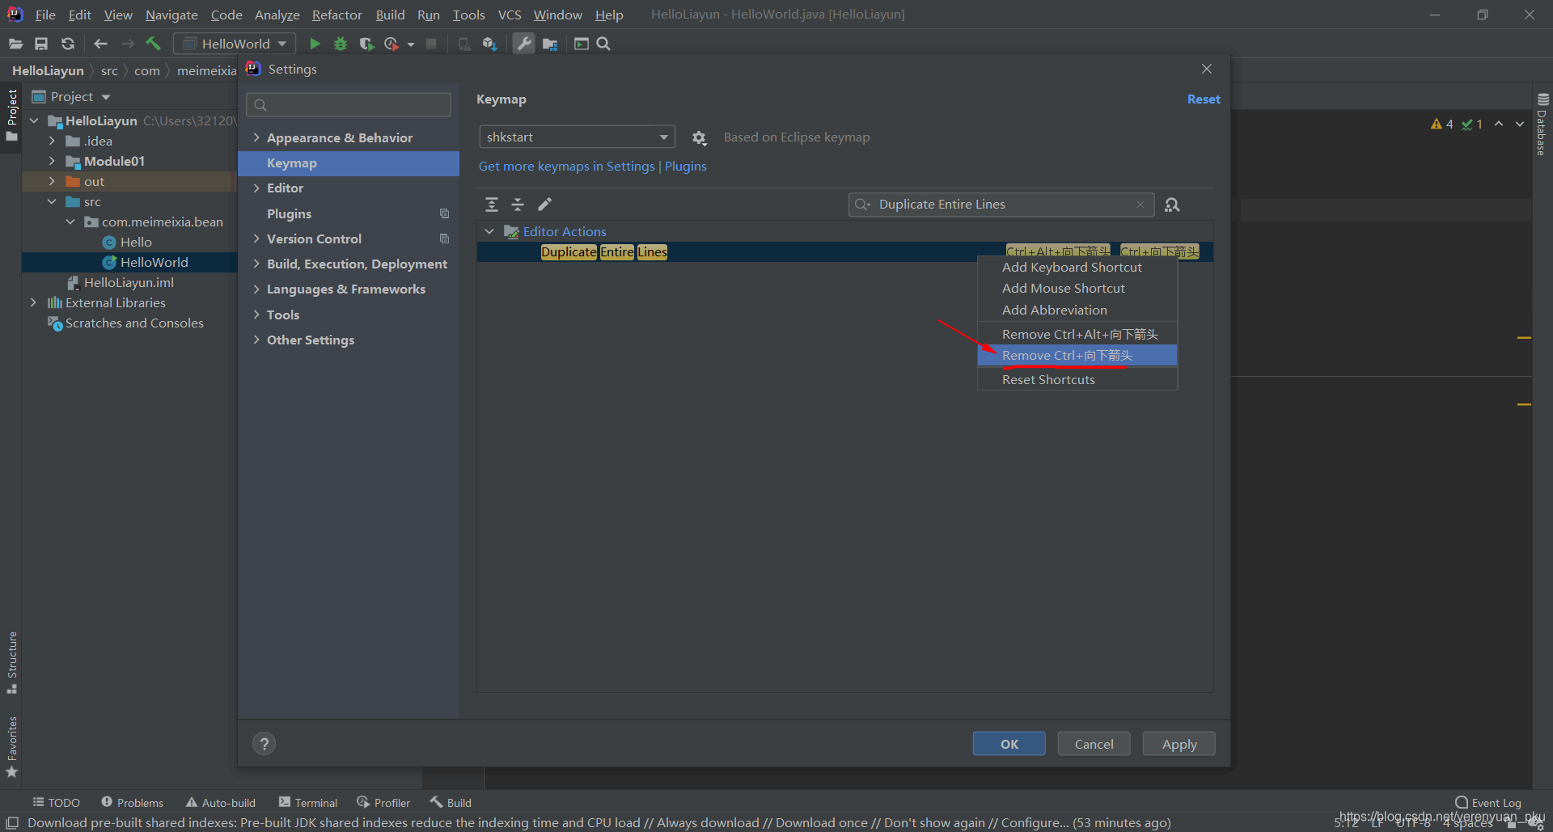Click the Structure tool window tab
Screen dimensions: 1553x832
point(12,662)
